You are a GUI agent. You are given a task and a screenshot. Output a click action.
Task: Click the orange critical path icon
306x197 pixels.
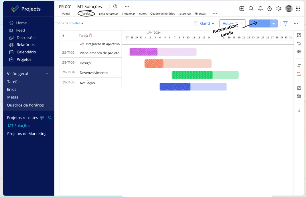pos(299,74)
